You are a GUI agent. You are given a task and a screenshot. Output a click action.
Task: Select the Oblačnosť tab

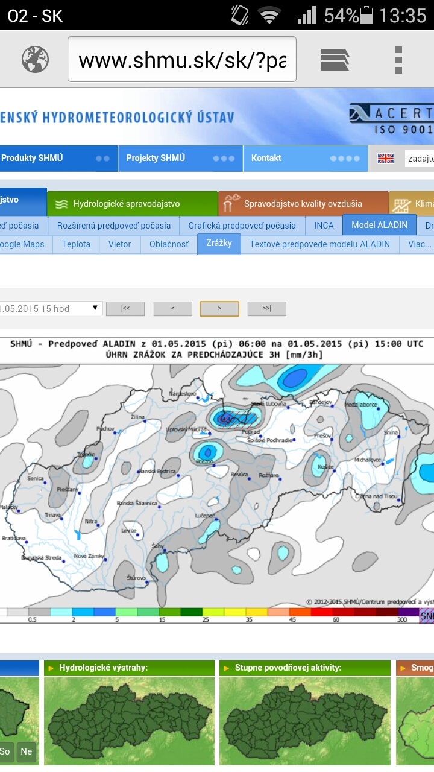(x=169, y=244)
